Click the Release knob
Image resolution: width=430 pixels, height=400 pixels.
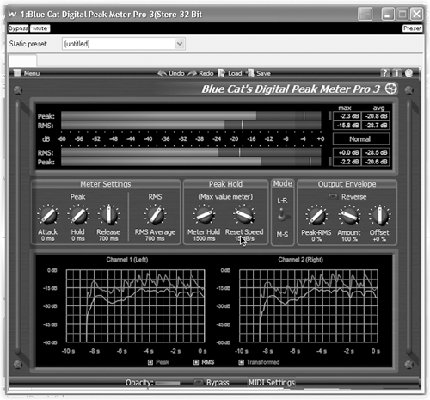[x=108, y=215]
